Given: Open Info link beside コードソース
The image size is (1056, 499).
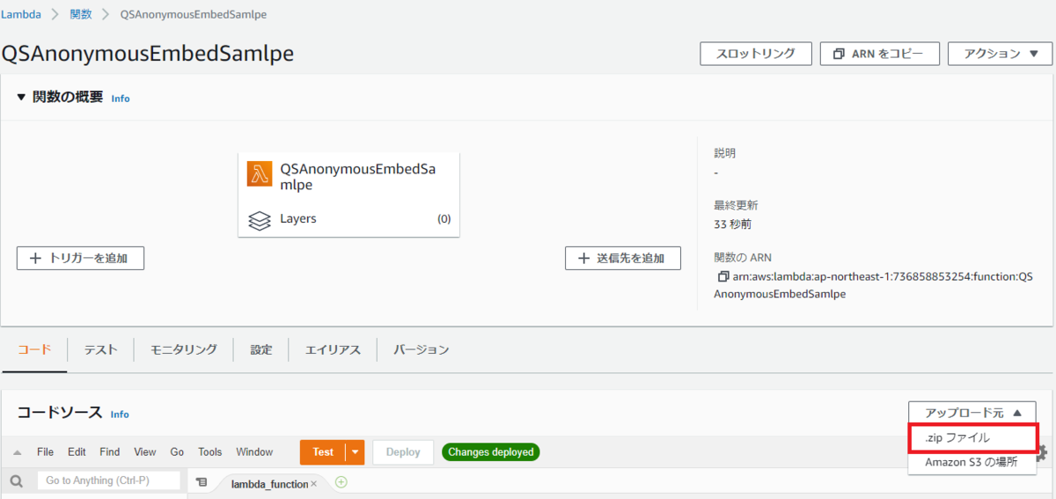Looking at the screenshot, I should point(120,415).
